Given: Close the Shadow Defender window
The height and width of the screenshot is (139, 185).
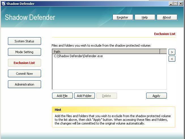Looking at the screenshot, I should 180,4.
